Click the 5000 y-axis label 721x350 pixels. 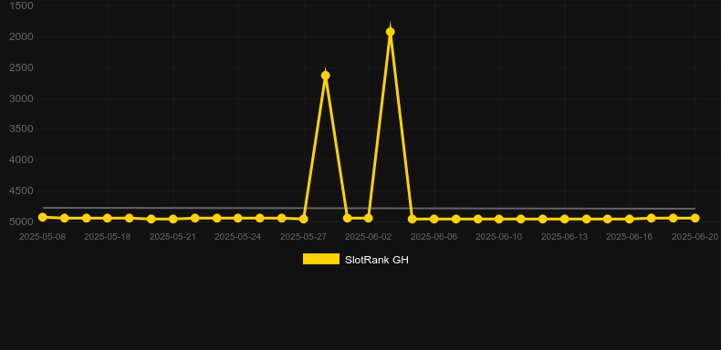tap(21, 221)
